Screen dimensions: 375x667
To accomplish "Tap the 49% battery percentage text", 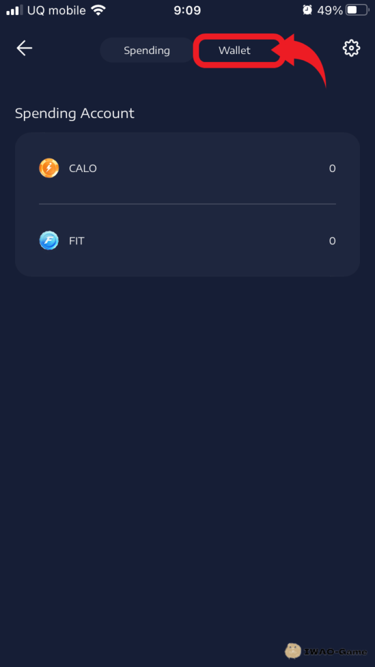I will (330, 10).
